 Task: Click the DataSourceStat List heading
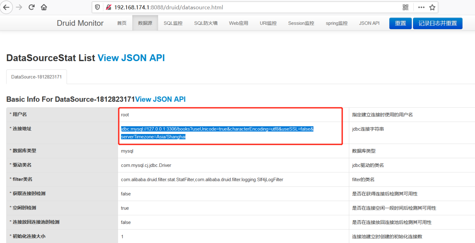coord(51,58)
